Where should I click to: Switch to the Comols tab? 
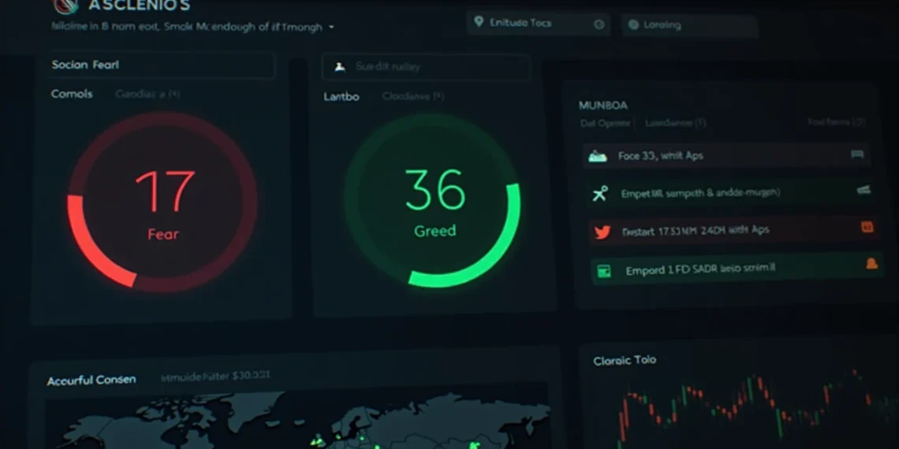coord(72,94)
